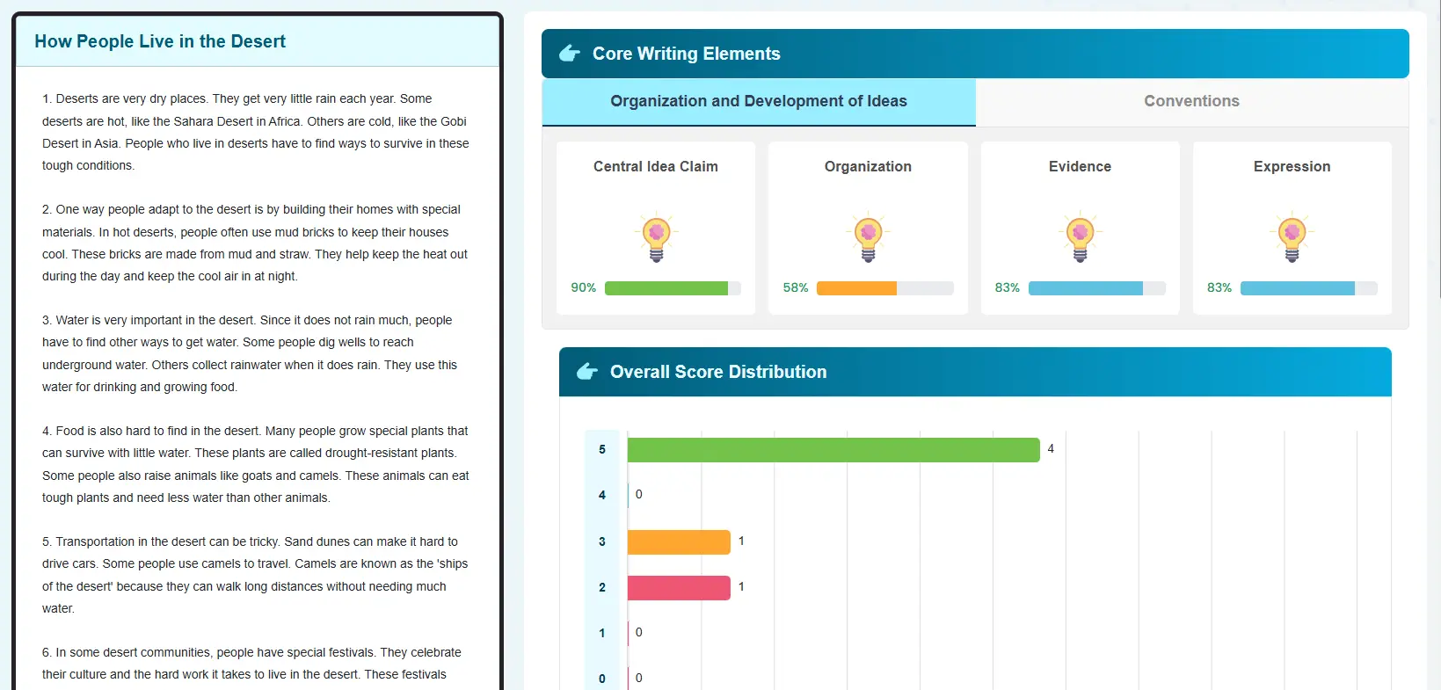Click paragraph 1 about deserts being dry
This screenshot has height=690, width=1441.
point(256,133)
